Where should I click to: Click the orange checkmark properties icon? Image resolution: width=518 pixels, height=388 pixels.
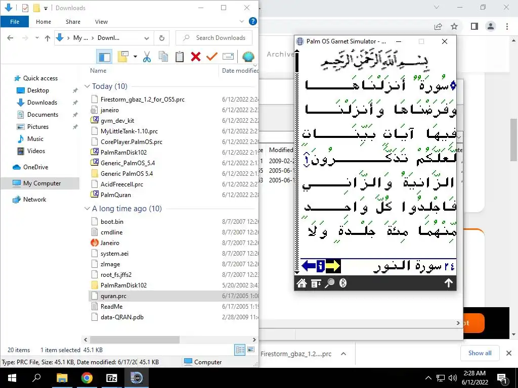(x=212, y=57)
